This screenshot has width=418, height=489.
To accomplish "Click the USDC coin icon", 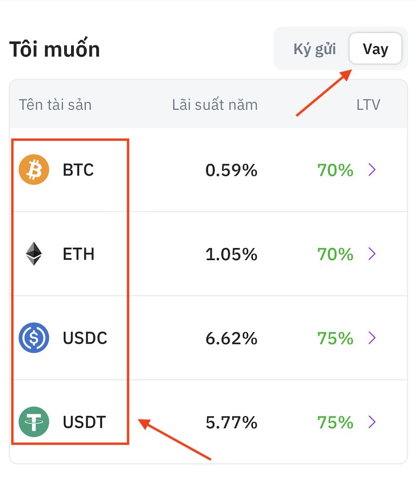I will pos(34,338).
